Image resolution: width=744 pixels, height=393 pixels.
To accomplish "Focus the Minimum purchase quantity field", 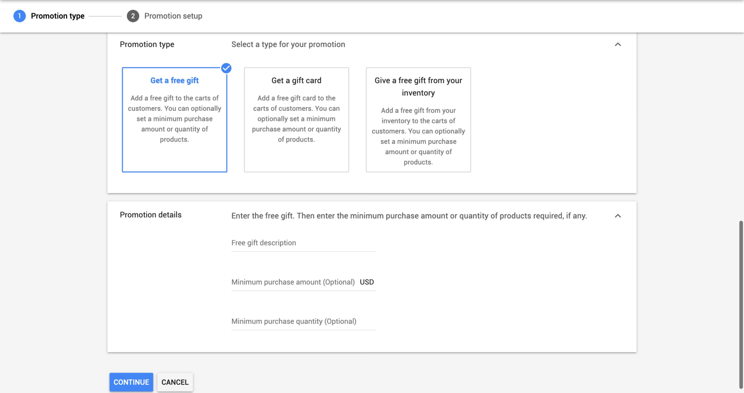I will click(304, 321).
